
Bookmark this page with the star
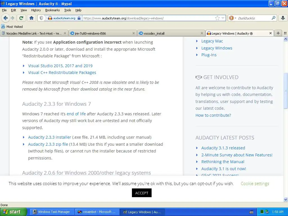[x=217, y=18]
